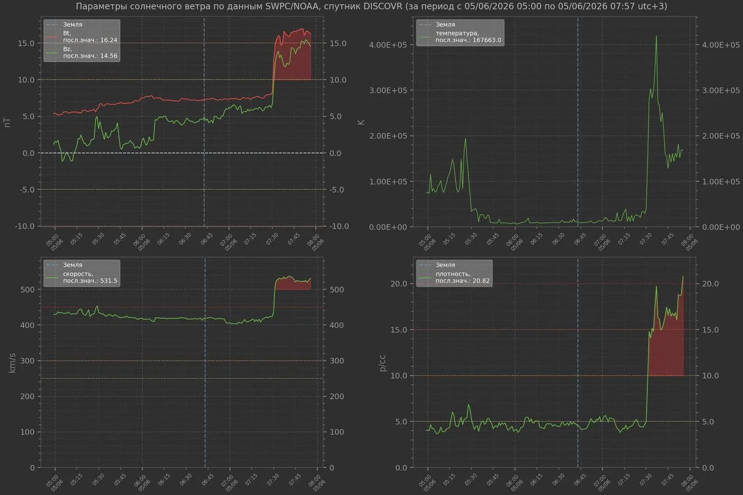Click the 'плотность, посл.знач.: 20.82' legend entry
This screenshot has width=743, height=495.
[463, 276]
